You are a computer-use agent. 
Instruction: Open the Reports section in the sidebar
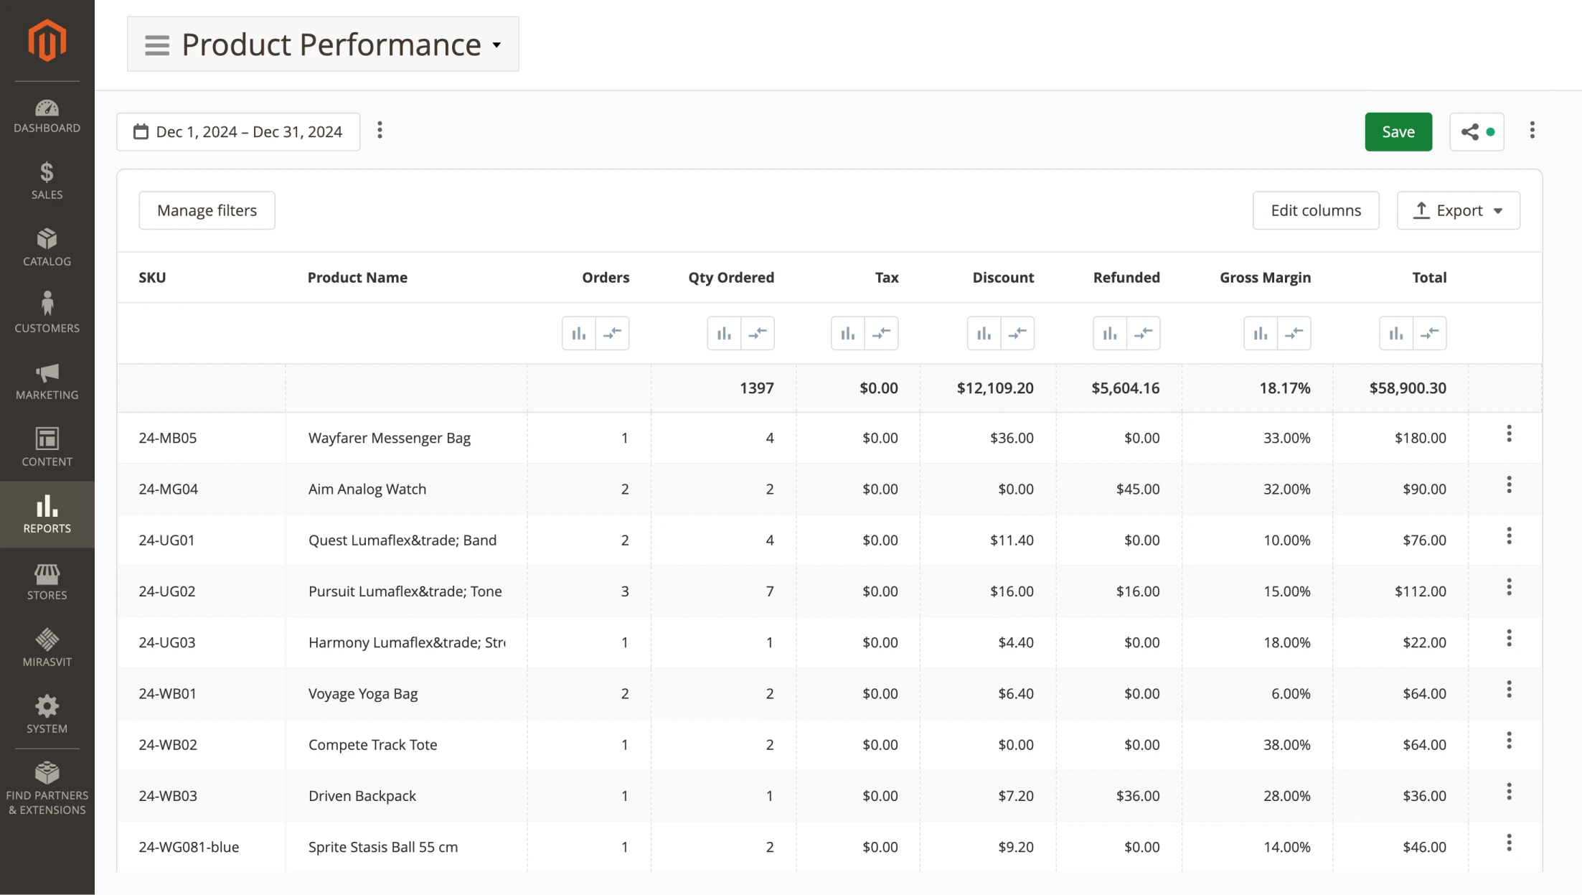tap(47, 514)
